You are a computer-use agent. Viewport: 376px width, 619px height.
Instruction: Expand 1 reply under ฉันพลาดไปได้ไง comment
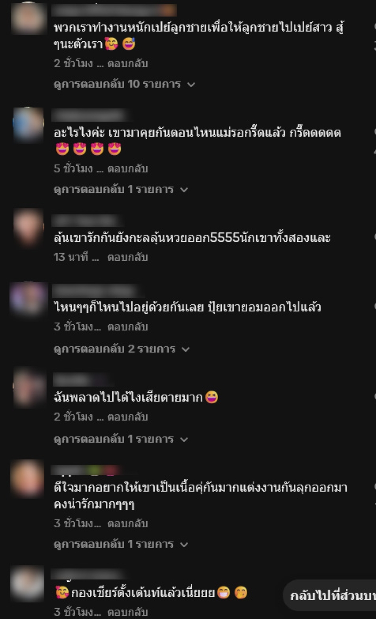(x=121, y=439)
